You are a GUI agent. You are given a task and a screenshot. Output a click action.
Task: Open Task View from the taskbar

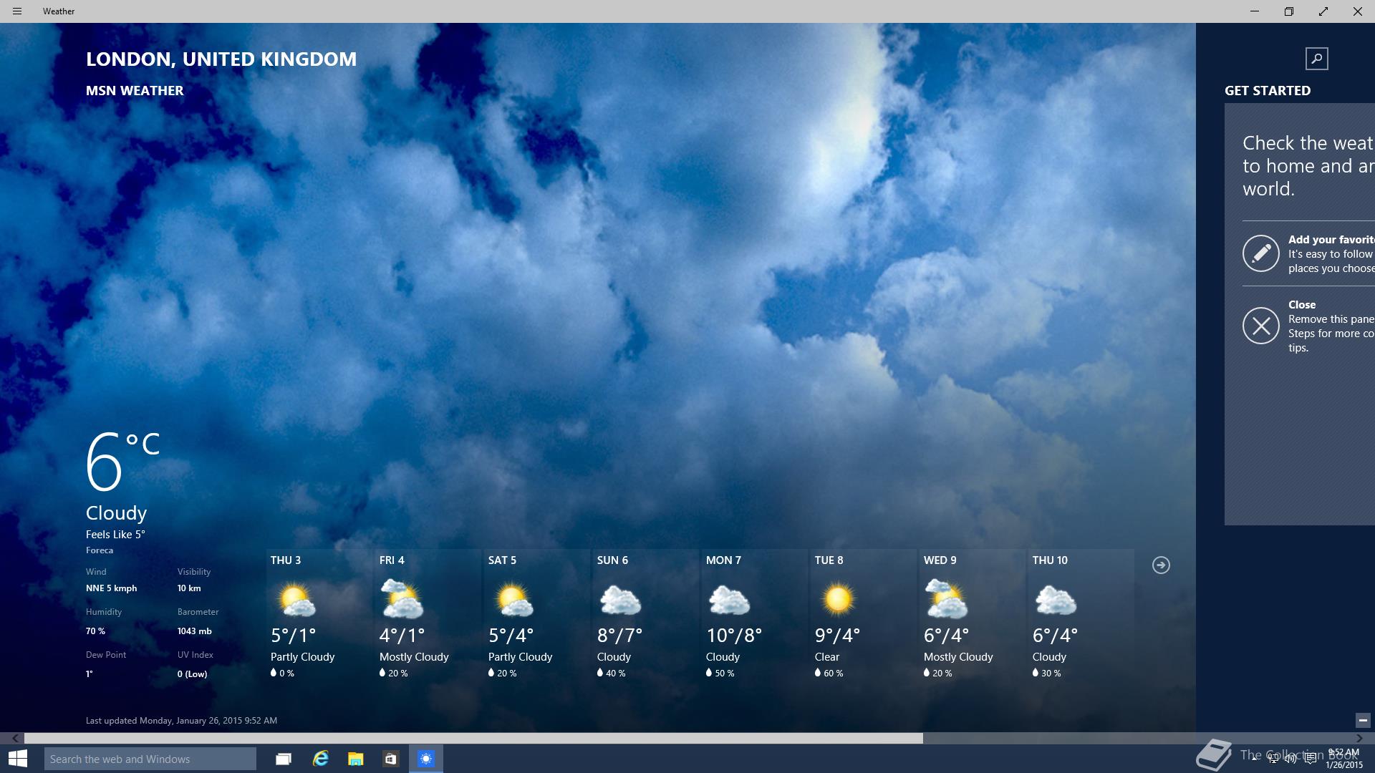pyautogui.click(x=284, y=759)
